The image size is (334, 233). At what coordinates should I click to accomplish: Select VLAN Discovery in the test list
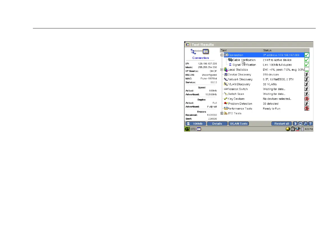[x=239, y=84]
